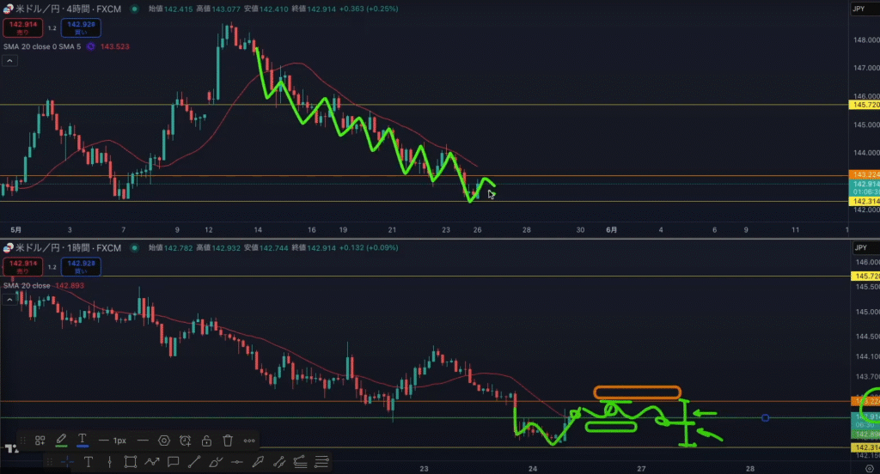Viewport: 880px width, 474px height.
Task: Click the market status dot on 4-hour chart
Action: (134, 9)
